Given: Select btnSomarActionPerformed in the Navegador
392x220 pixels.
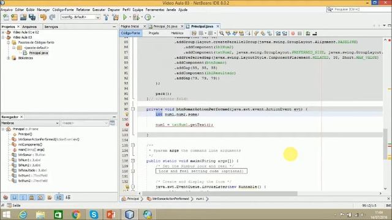Looking at the screenshot, I should [48, 139].
